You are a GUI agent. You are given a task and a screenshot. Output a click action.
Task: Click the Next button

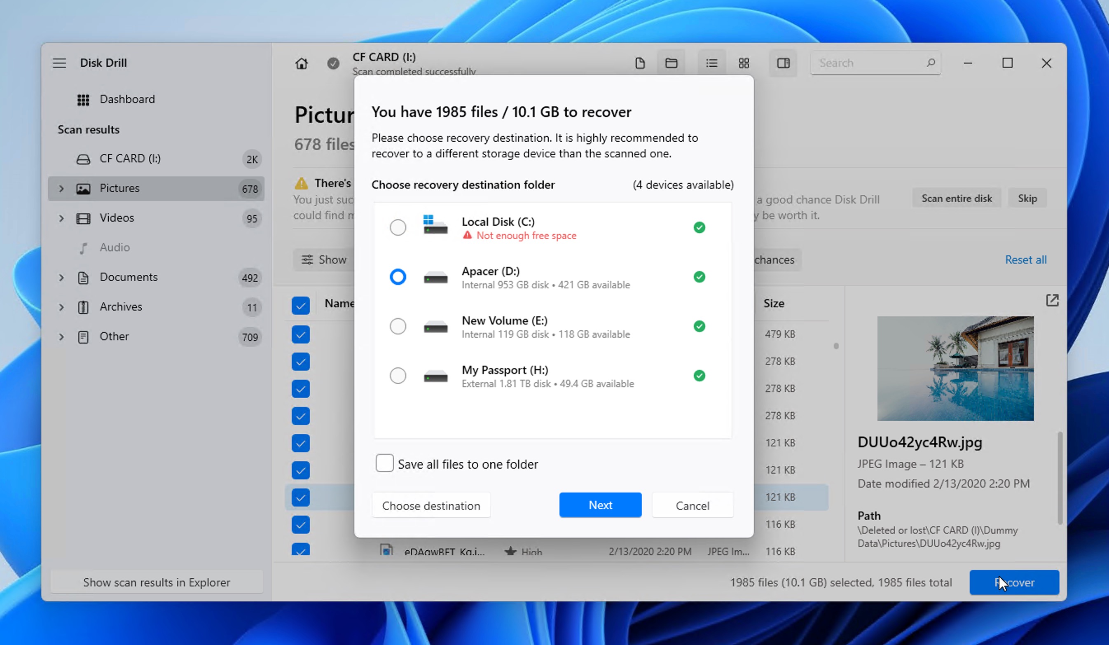pos(600,505)
